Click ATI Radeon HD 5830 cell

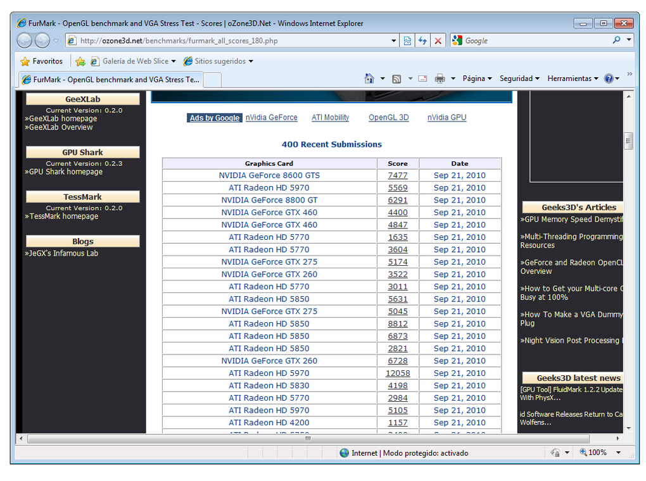pos(269,385)
